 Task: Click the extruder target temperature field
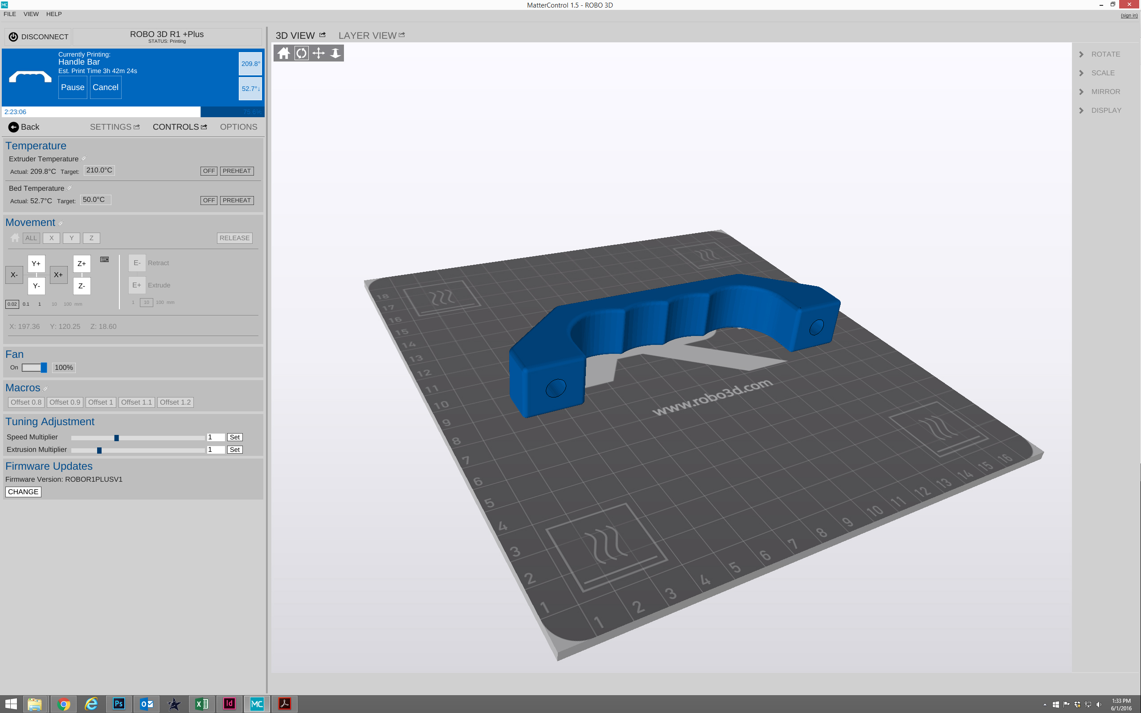pyautogui.click(x=99, y=170)
